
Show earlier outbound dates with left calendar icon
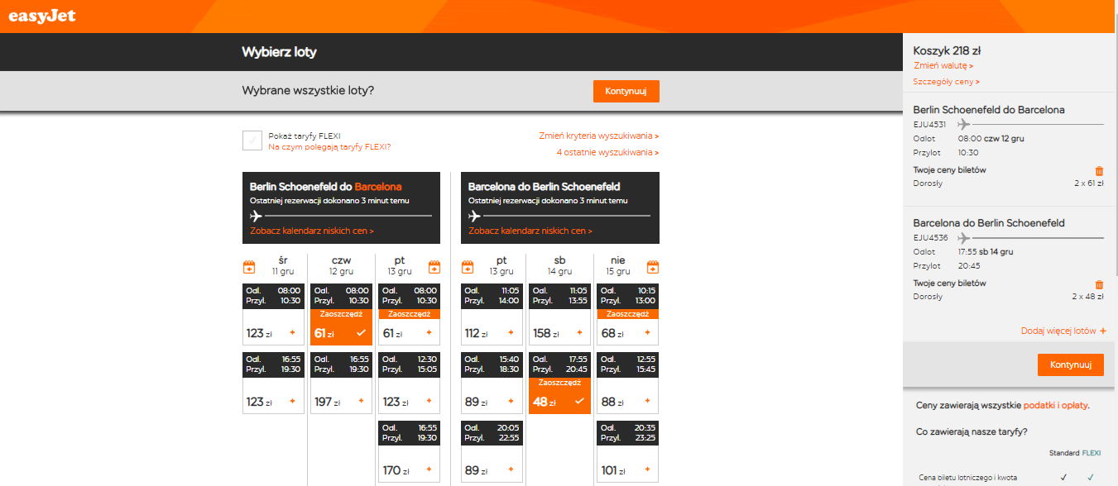pos(249,267)
